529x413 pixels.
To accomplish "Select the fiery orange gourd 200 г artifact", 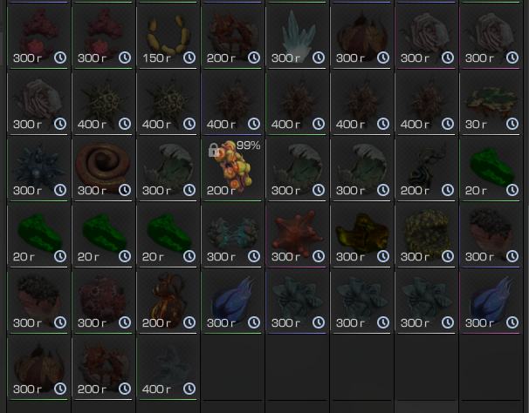I will 168,300.
